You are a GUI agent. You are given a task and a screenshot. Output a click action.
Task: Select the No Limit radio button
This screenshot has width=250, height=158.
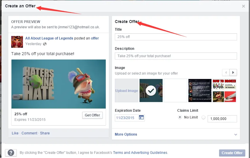coord(180,117)
